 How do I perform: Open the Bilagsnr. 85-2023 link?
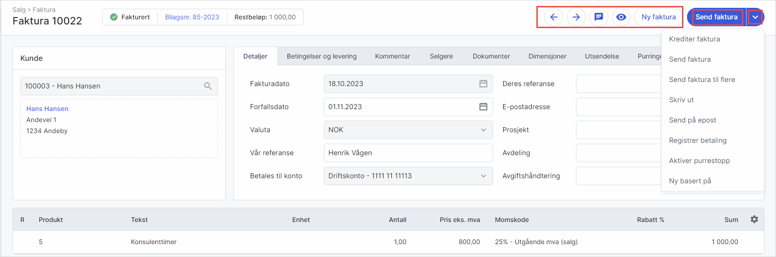(192, 17)
